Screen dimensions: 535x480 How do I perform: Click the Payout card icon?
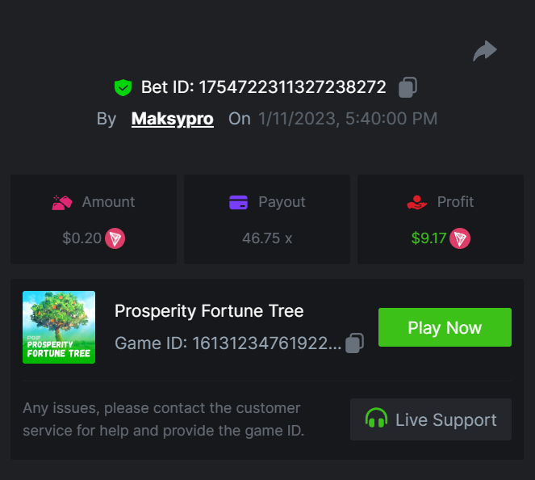coord(238,202)
